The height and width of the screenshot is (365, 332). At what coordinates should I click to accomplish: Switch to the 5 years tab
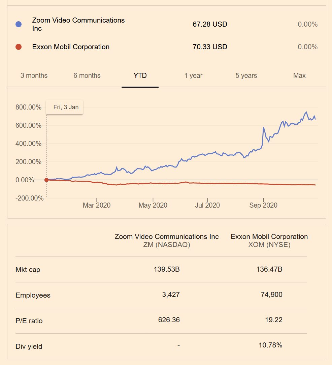pyautogui.click(x=246, y=75)
